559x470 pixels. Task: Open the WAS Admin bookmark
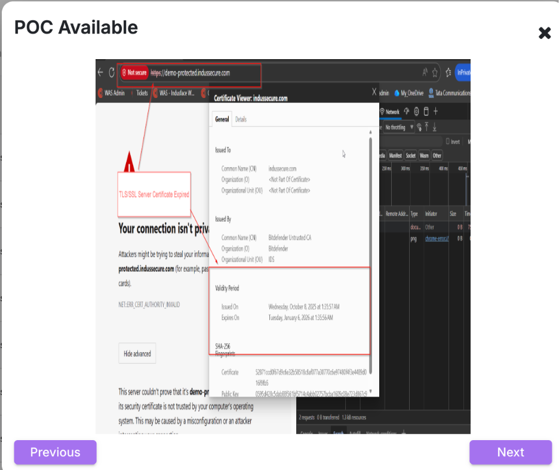click(112, 93)
